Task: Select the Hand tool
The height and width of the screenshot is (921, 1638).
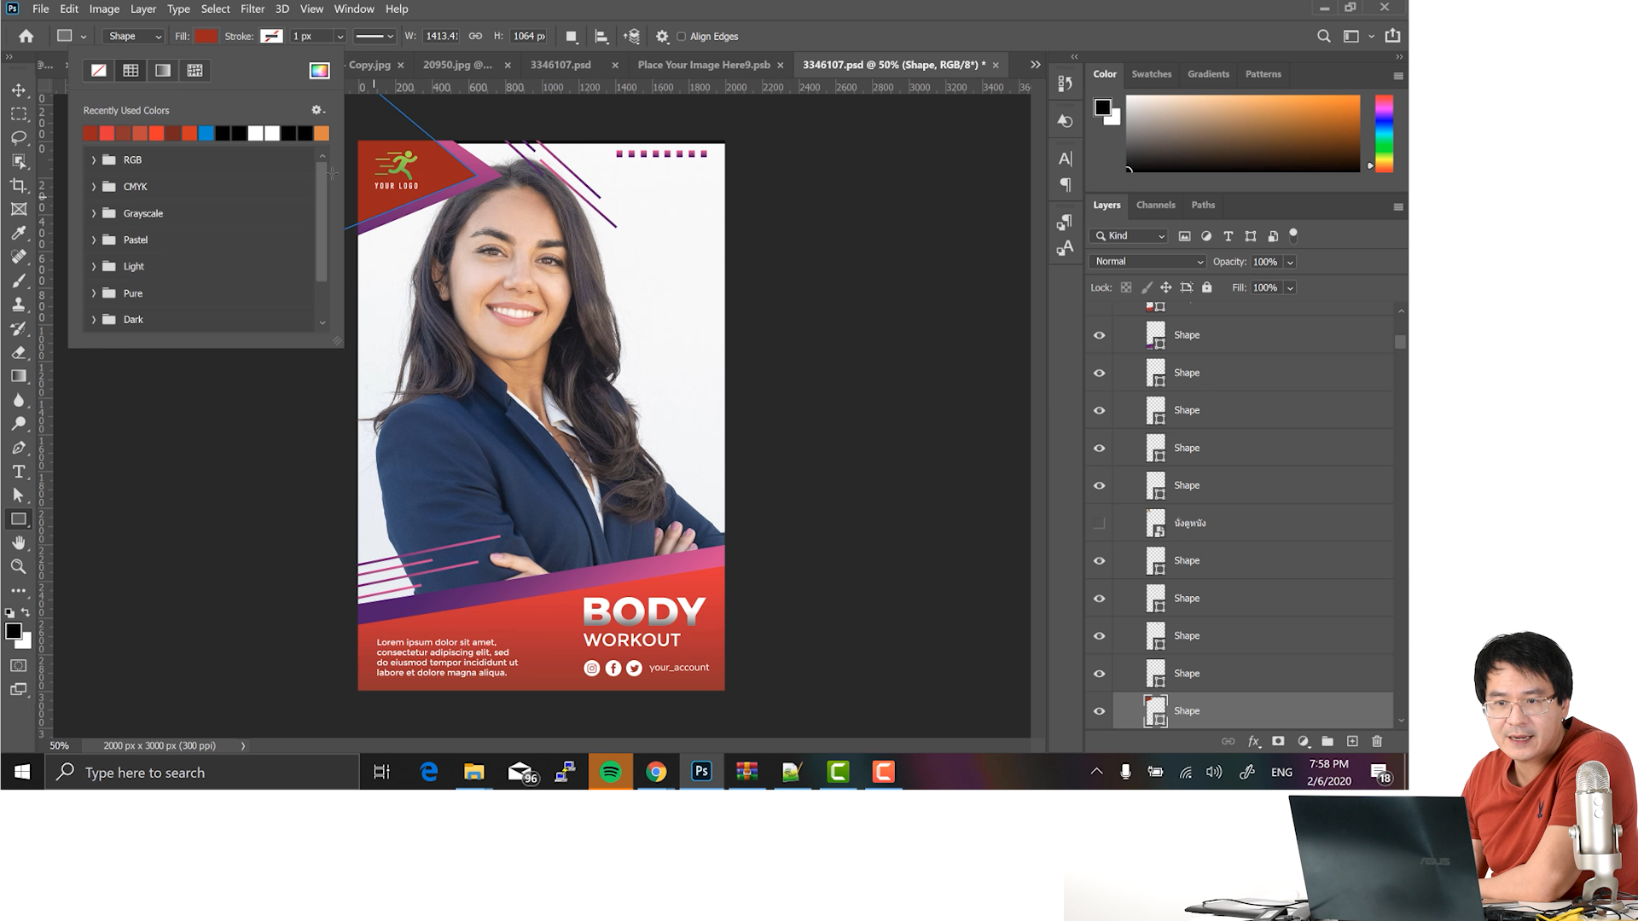Action: click(x=18, y=543)
